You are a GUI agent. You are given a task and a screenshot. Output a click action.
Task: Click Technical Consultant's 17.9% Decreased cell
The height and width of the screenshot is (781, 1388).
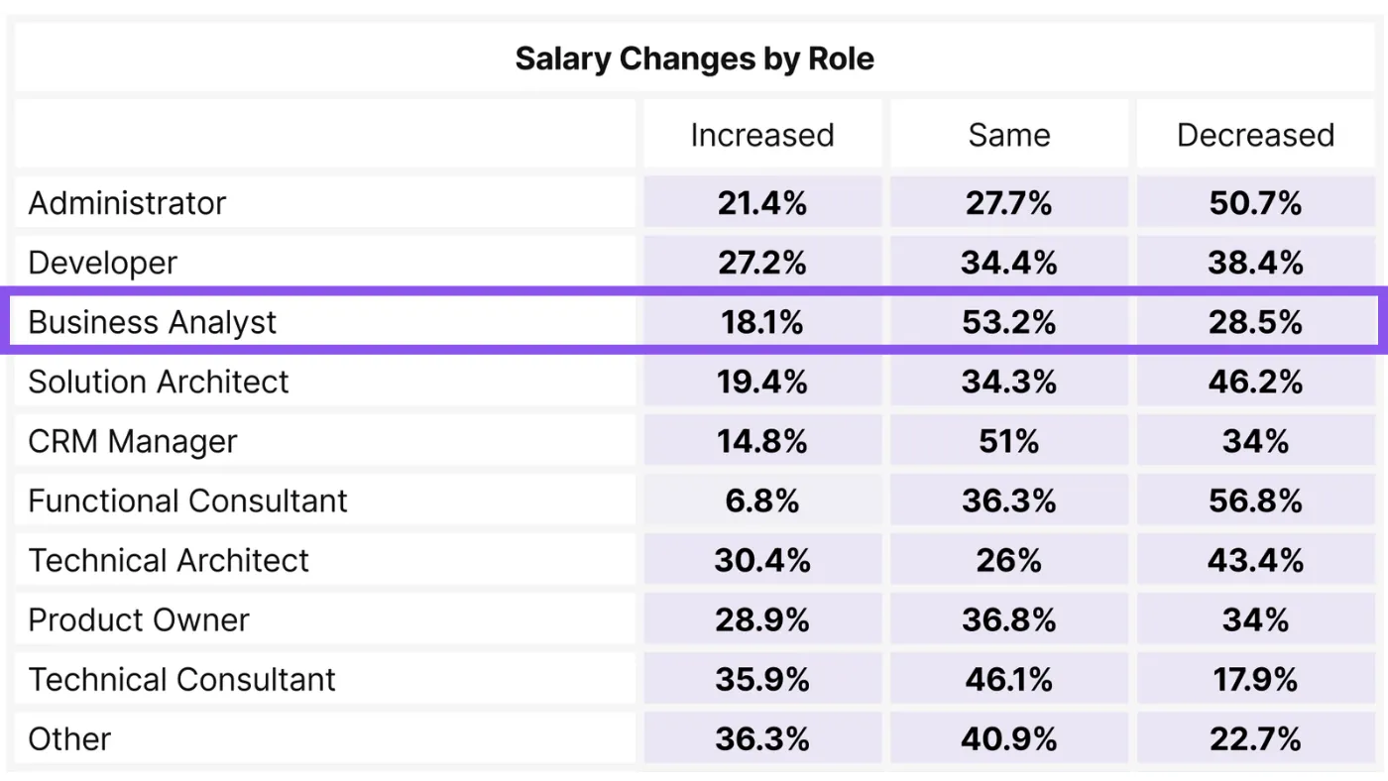tap(1255, 679)
